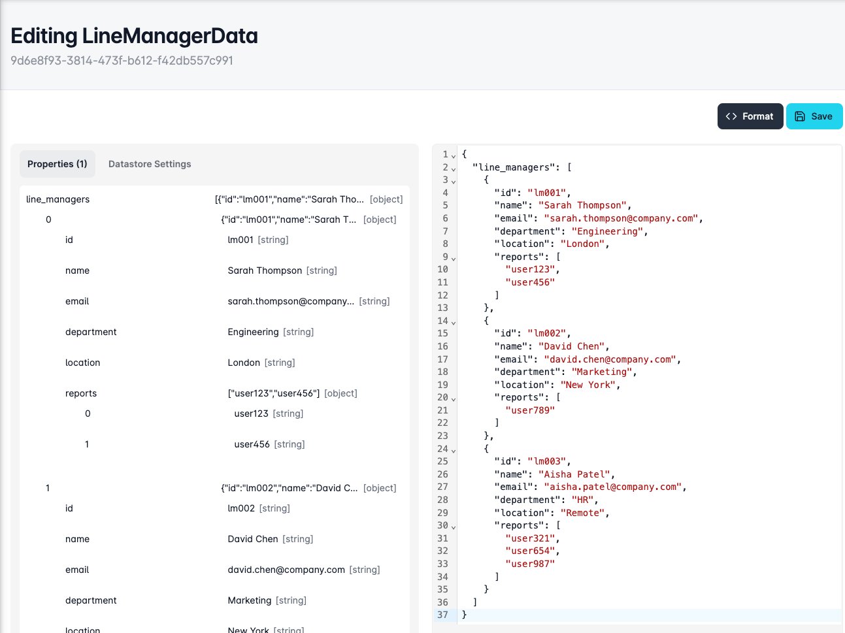845x633 pixels.
Task: Fold Sarah Thompson's reports array at line 9
Action: [454, 258]
